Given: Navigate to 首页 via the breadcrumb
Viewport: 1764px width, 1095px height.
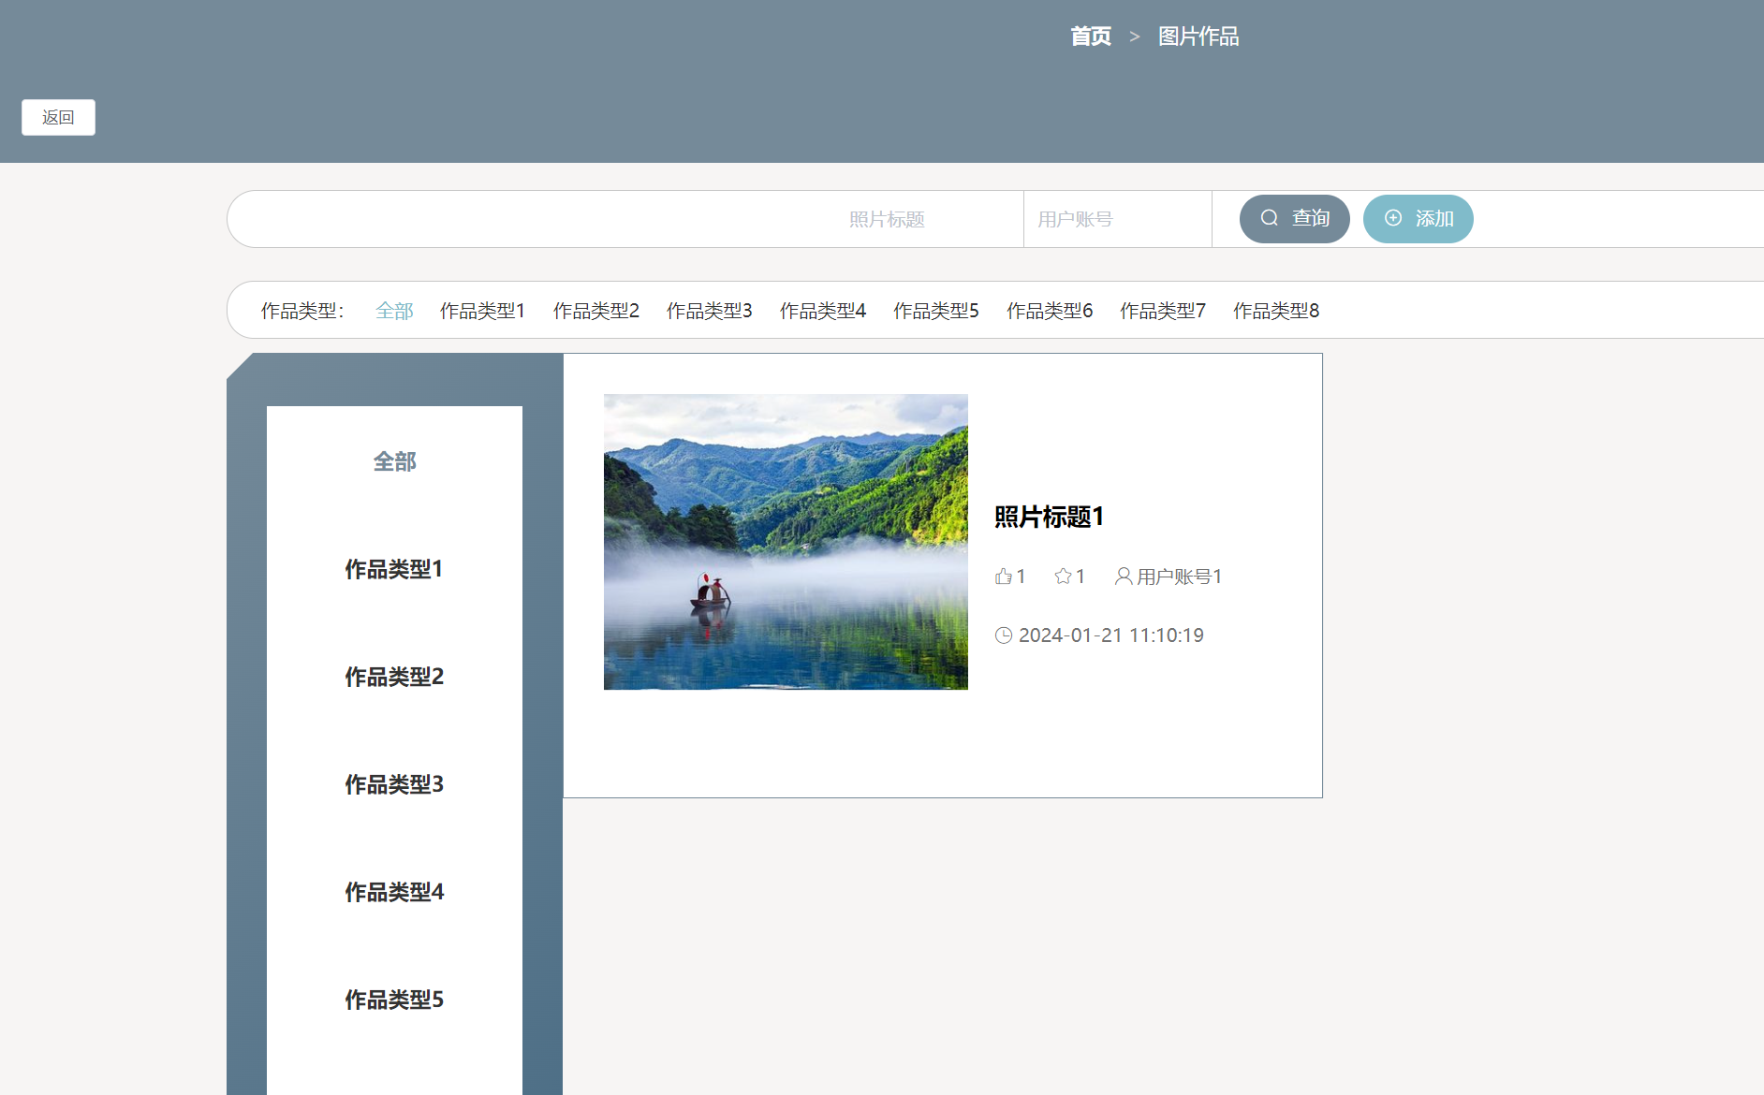Looking at the screenshot, I should [1090, 36].
